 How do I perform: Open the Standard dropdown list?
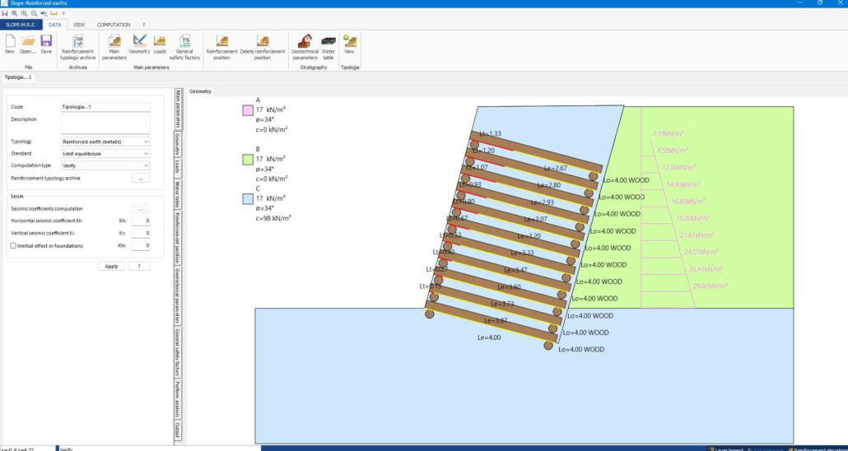(x=146, y=153)
